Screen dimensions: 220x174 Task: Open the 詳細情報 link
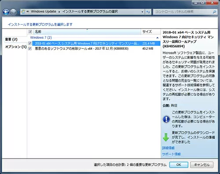coord(168,148)
